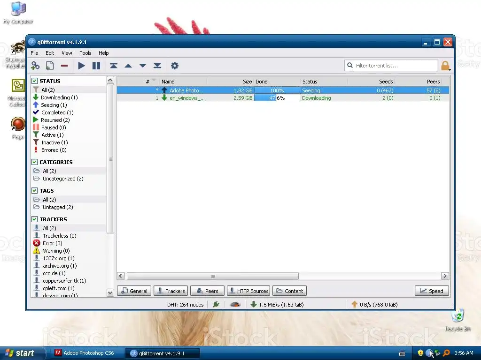Filter by Seeding (1) status
This screenshot has width=481, height=360.
(x=54, y=105)
